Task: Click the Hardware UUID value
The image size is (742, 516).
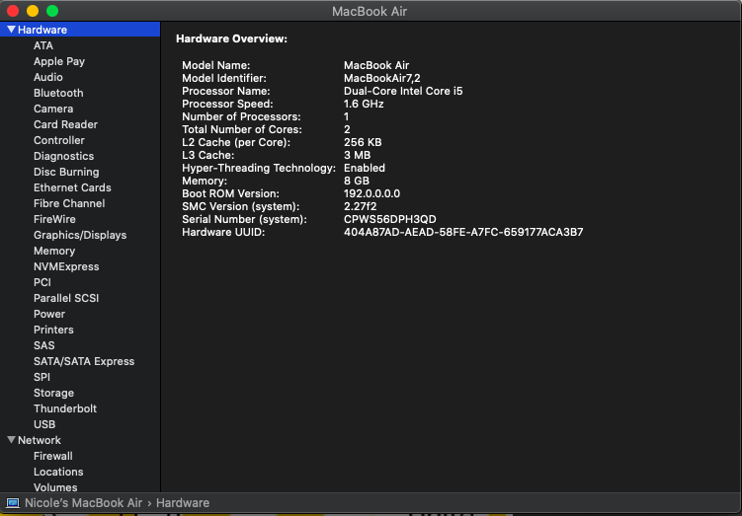Action: click(x=463, y=232)
